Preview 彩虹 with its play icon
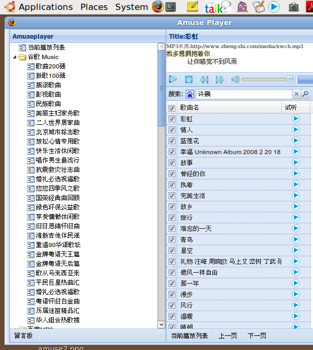Screen dimensions: 313x350 [296, 119]
